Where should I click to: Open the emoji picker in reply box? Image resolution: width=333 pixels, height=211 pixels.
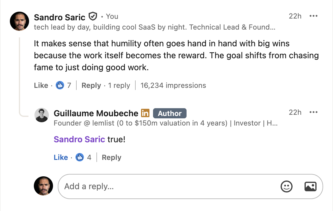point(286,186)
